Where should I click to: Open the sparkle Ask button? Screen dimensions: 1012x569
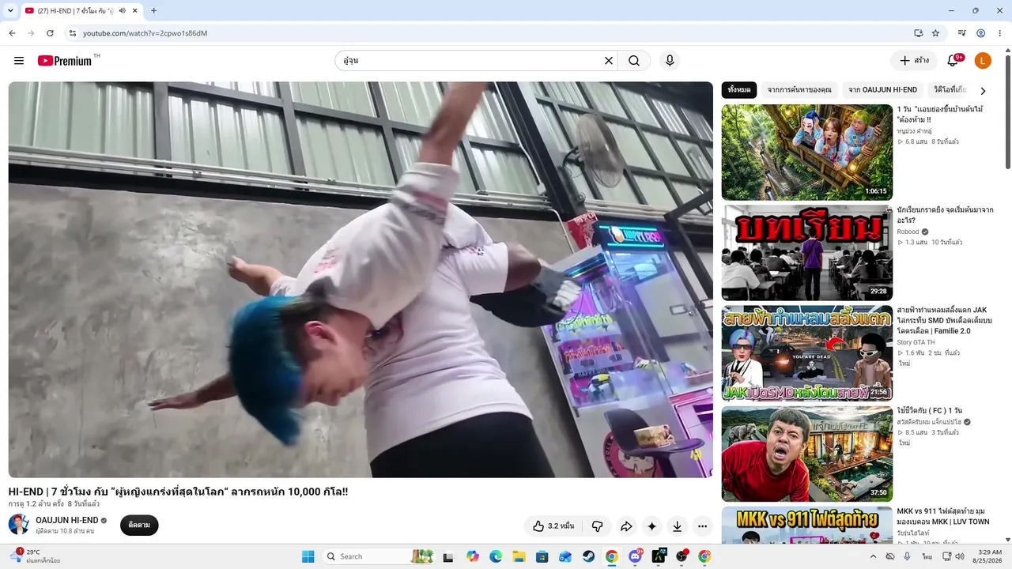[x=651, y=526]
